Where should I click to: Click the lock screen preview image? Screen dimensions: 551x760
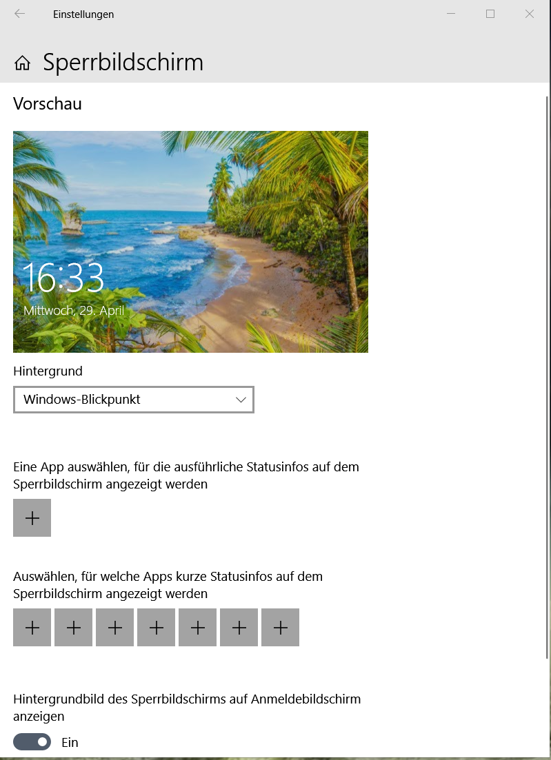(x=190, y=241)
